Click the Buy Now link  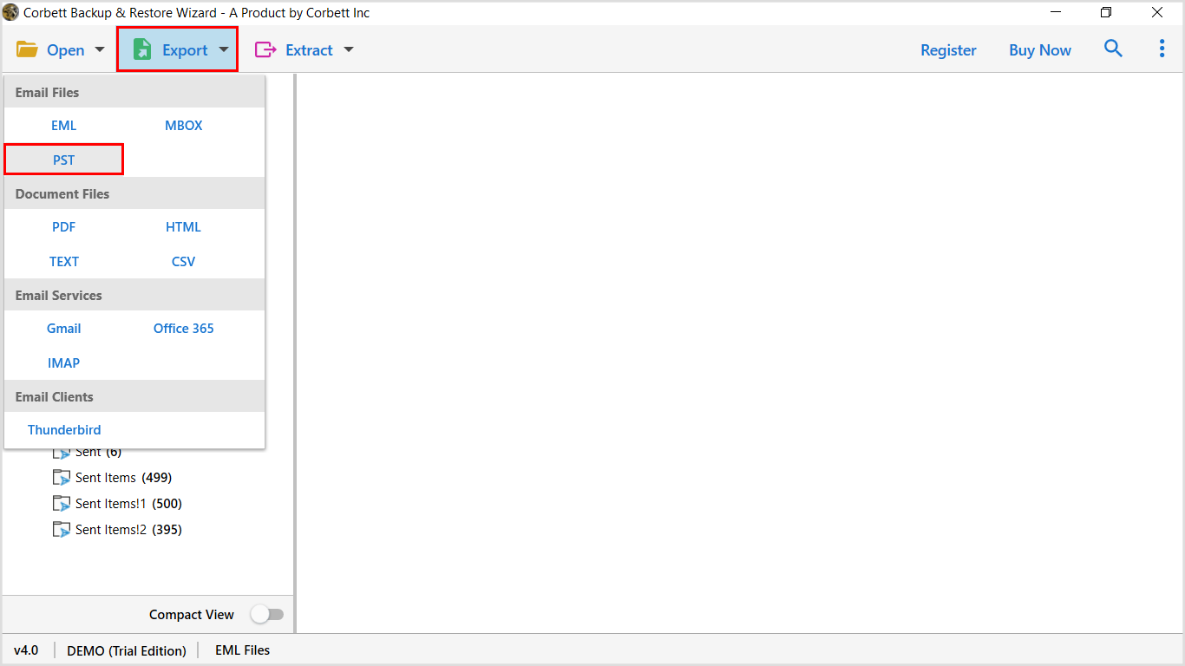[x=1040, y=49]
